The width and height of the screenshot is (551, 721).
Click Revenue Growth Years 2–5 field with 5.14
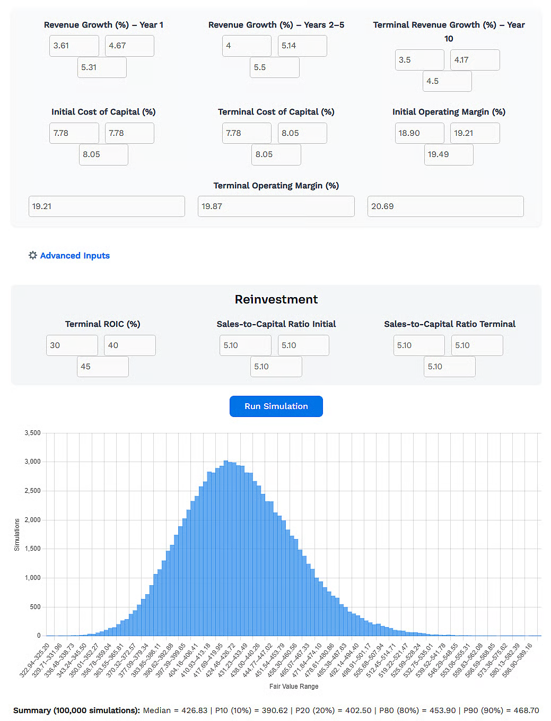302,46
